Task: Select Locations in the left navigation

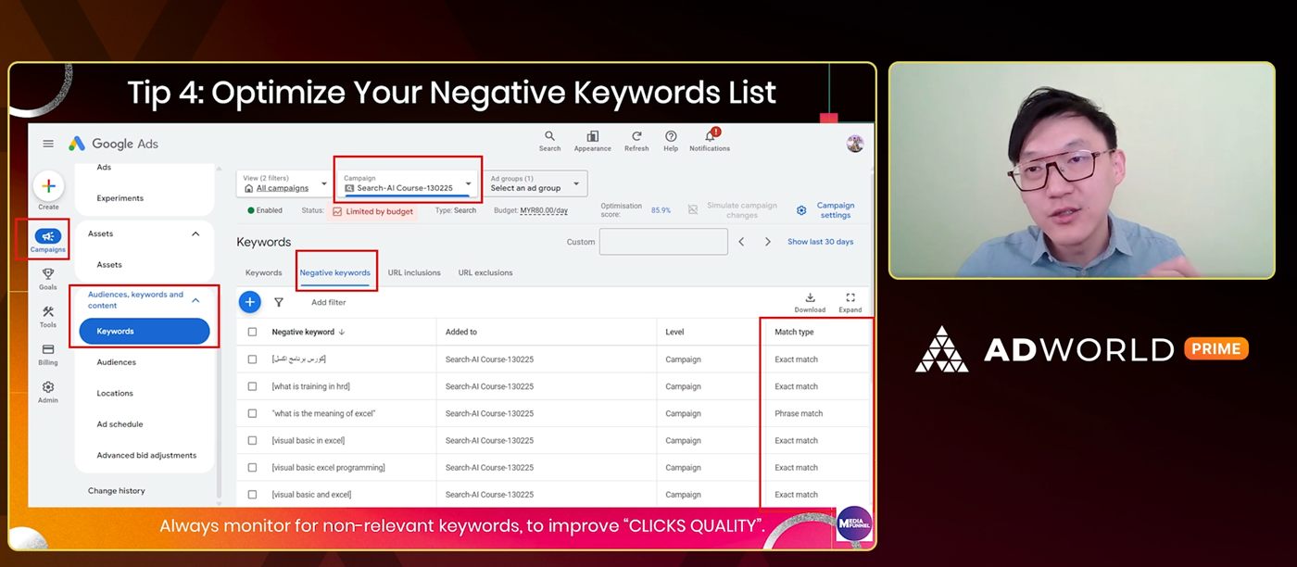Action: (115, 393)
